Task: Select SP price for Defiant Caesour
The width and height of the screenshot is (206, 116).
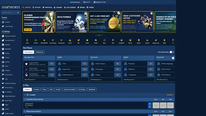Action: point(118,64)
